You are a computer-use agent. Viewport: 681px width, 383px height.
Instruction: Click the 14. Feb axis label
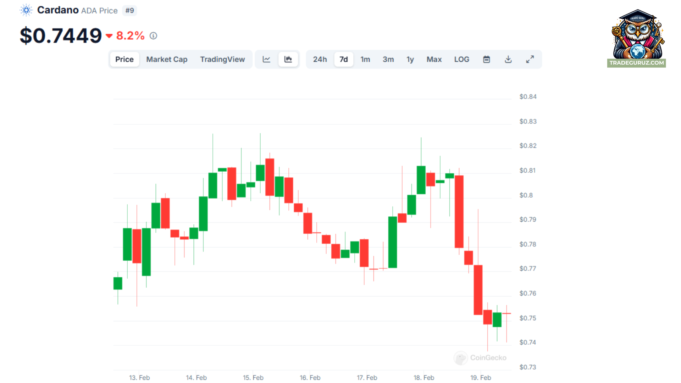coord(196,377)
